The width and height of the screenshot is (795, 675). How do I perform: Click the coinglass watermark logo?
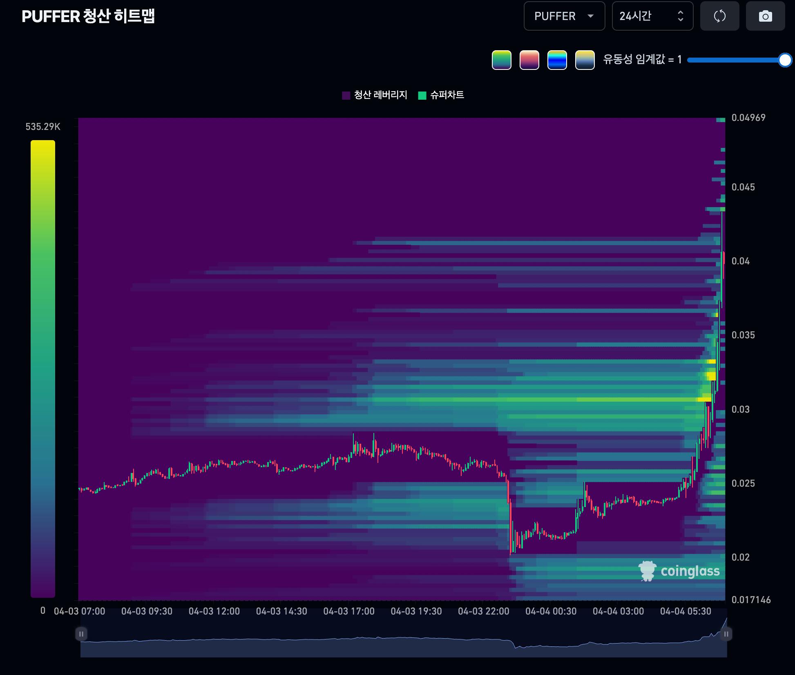click(679, 571)
